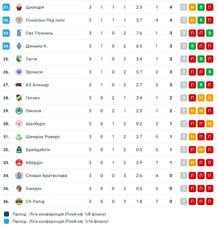Click the Лех Познань team logo
Screen dimensions: 218x227
19,33
